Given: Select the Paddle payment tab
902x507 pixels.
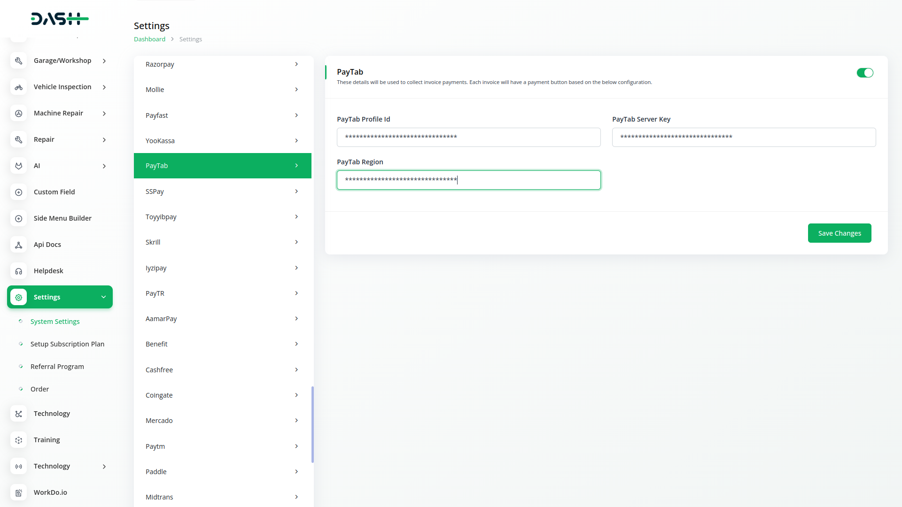Looking at the screenshot, I should click(223, 472).
